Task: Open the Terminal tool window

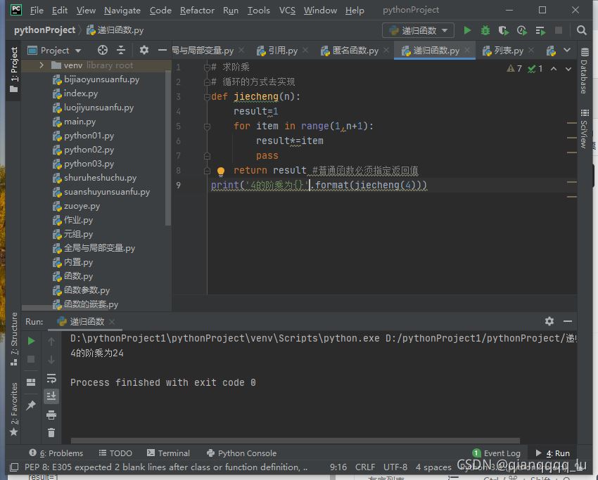Action: (x=168, y=453)
